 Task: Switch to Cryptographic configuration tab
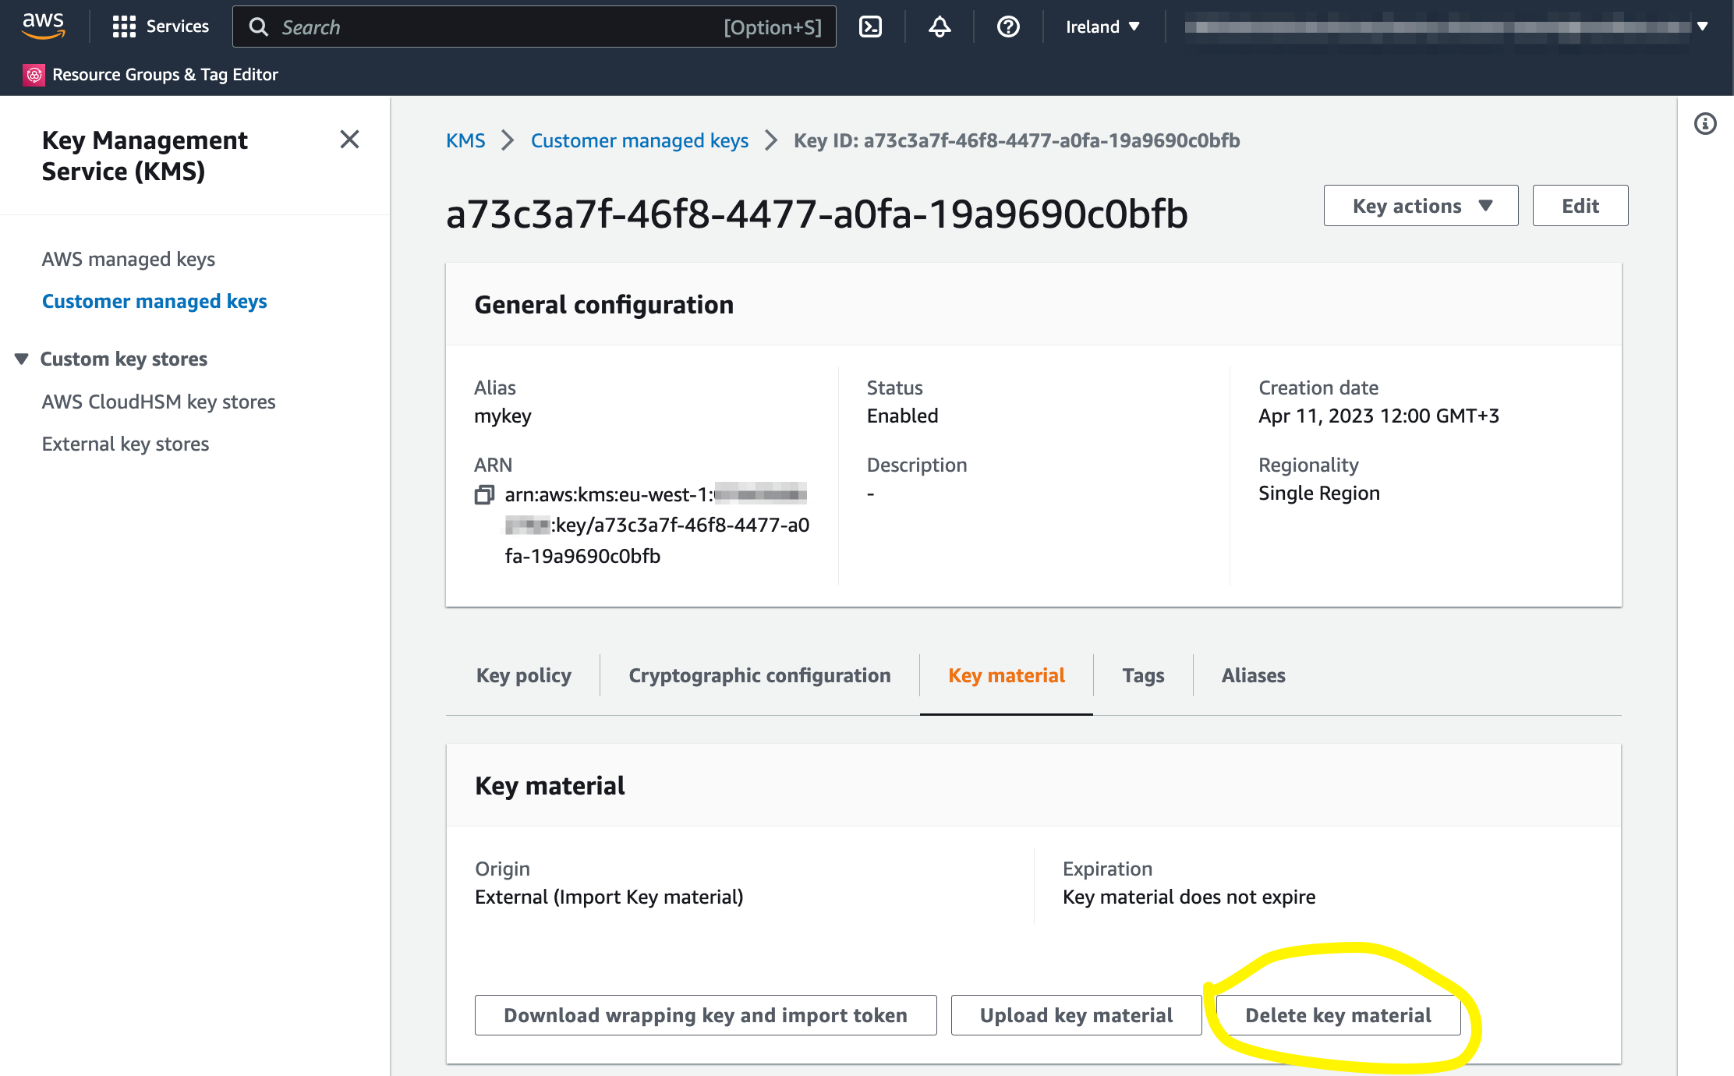759,675
